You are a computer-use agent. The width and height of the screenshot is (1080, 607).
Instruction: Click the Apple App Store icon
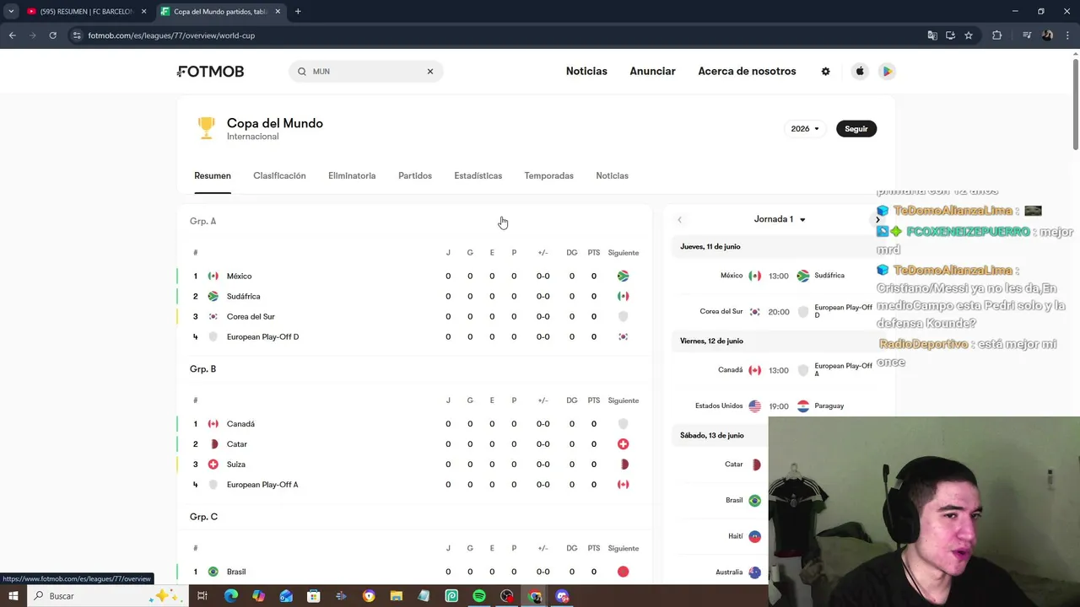860,72
